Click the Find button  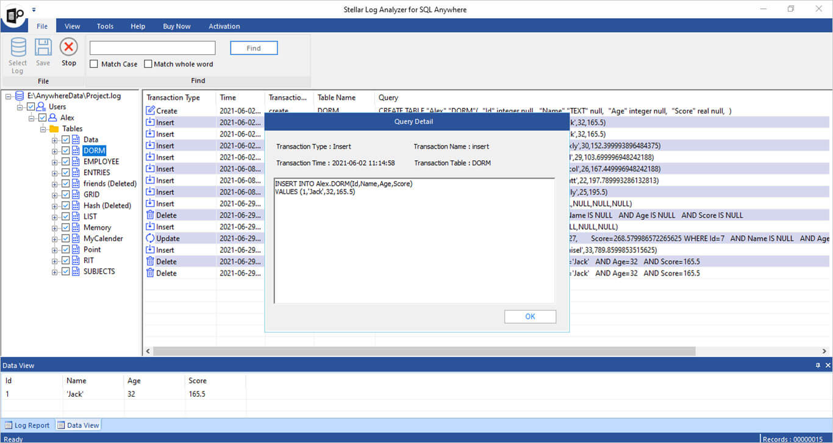click(x=254, y=48)
